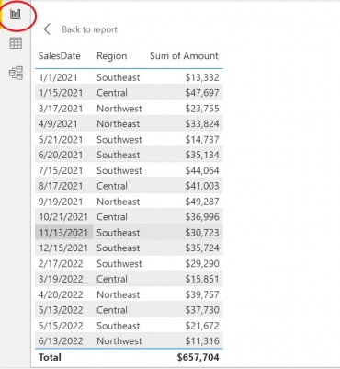Select Northwest region in 6/13/2022 row
This screenshot has height=369, width=340.
[x=119, y=340]
